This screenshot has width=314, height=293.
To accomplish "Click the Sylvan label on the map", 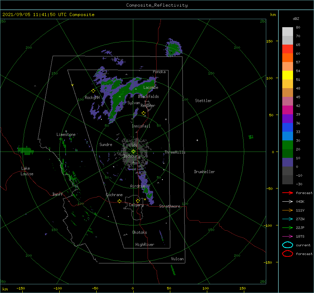I will (134, 103).
